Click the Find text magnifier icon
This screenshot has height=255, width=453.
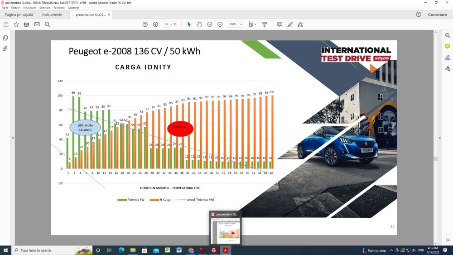tap(48, 24)
